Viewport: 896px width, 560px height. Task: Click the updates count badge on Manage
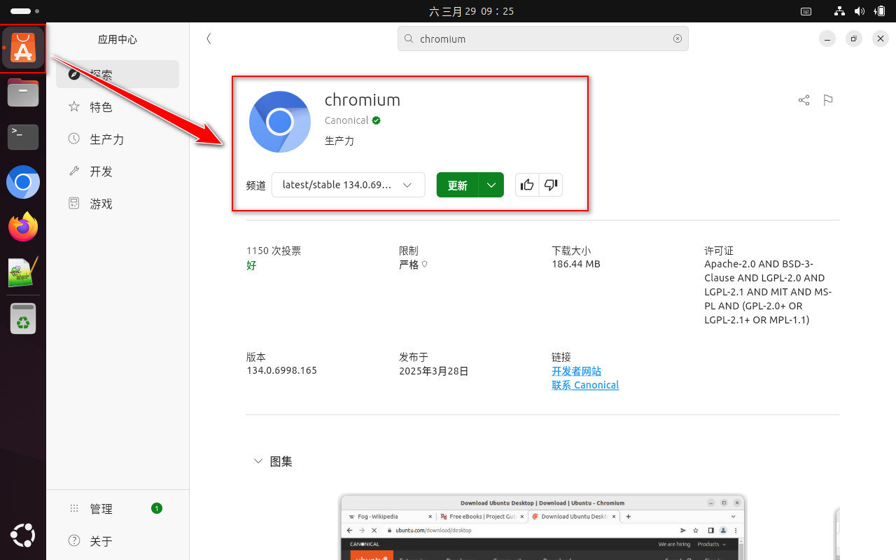point(157,508)
